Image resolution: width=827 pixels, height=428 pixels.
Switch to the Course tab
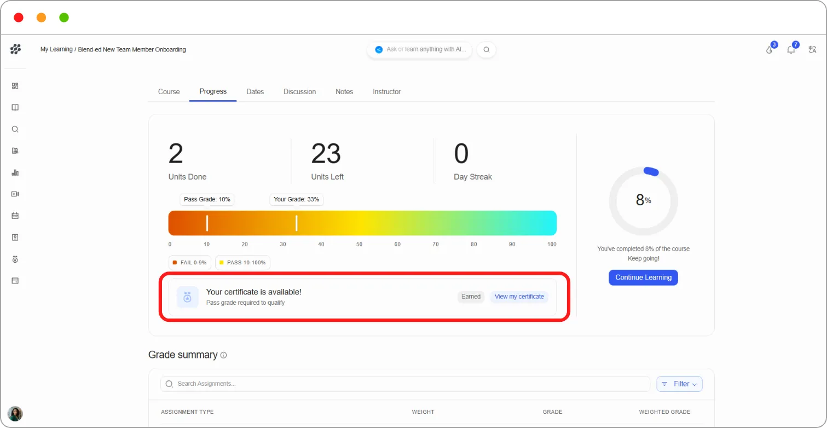click(169, 92)
